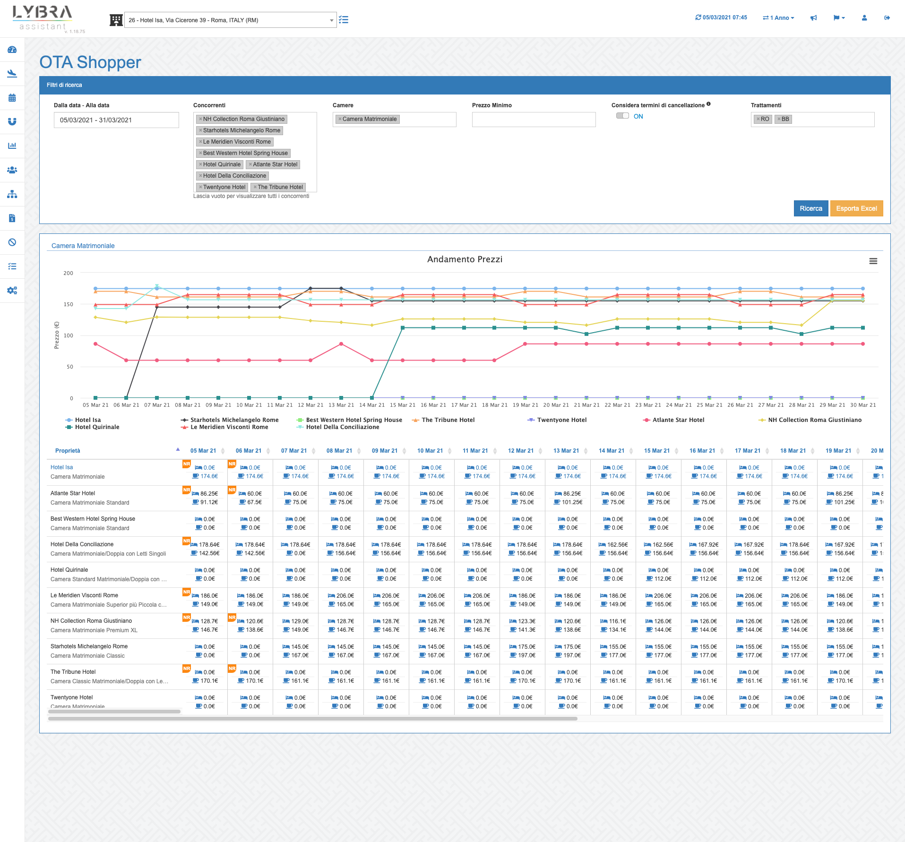905x842 pixels.
Task: Open the ban circle icon in sidebar
Action: (12, 242)
